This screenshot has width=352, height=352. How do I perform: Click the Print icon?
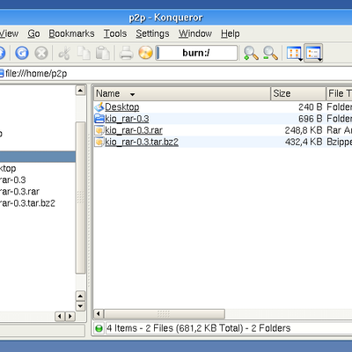click(127, 53)
